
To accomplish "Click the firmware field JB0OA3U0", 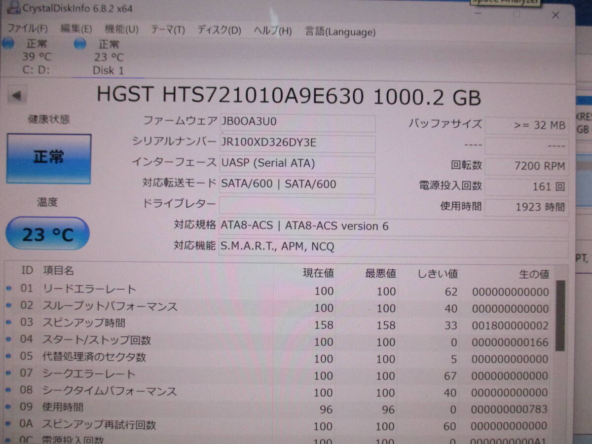I will click(297, 122).
